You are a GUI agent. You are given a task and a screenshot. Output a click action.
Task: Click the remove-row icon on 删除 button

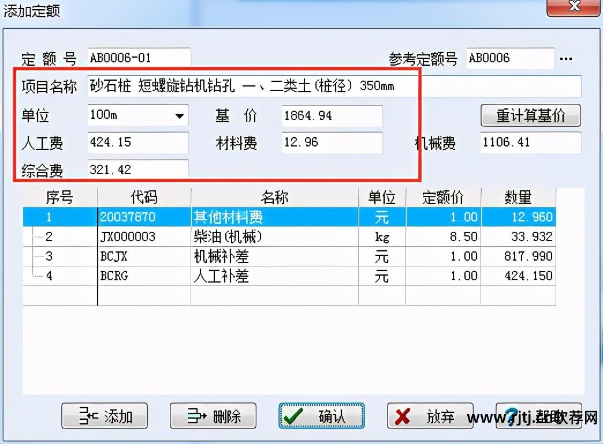[x=198, y=416]
